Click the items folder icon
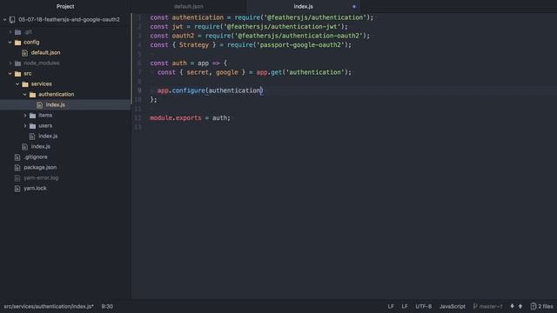 (33, 116)
